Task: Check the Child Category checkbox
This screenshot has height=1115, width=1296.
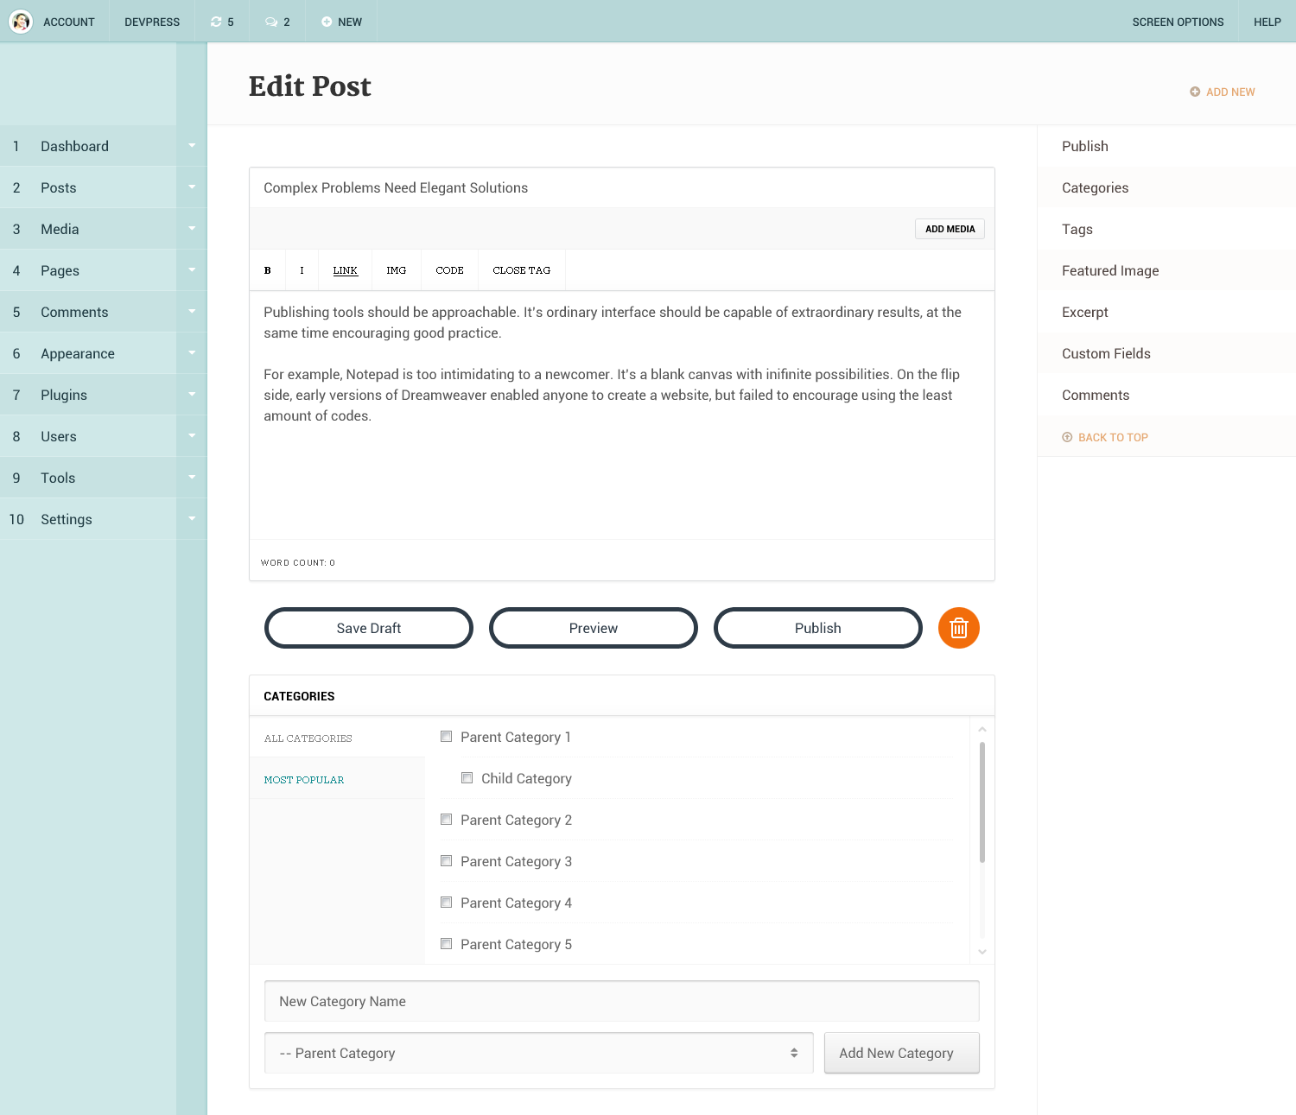Action: 467,778
